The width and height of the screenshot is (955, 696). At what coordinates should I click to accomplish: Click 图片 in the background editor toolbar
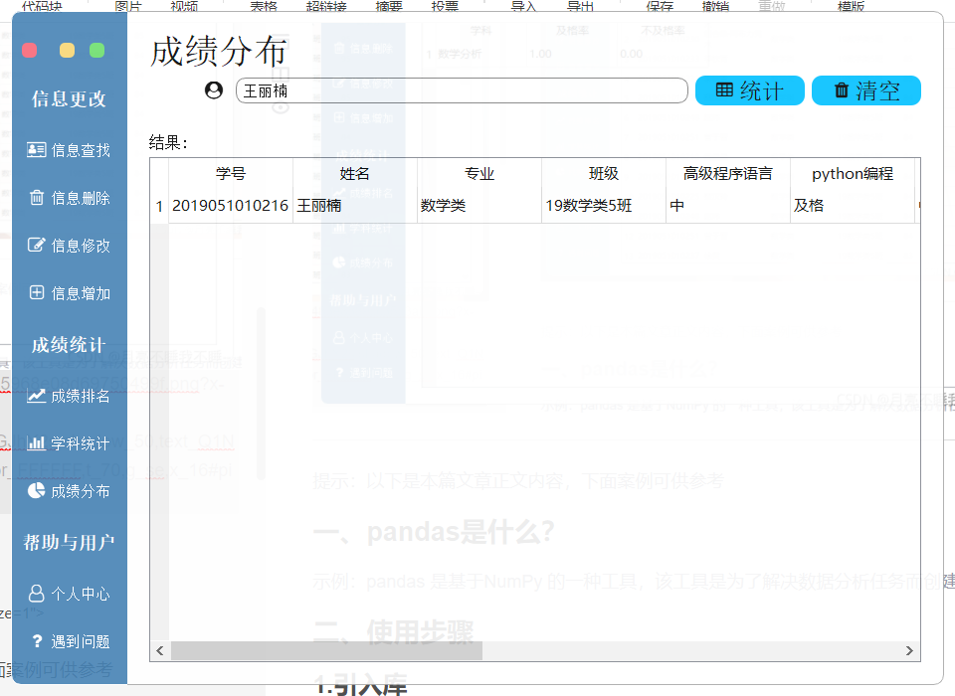(128, 6)
